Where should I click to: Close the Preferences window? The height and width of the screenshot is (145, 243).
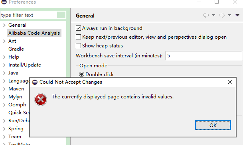point(235,2)
